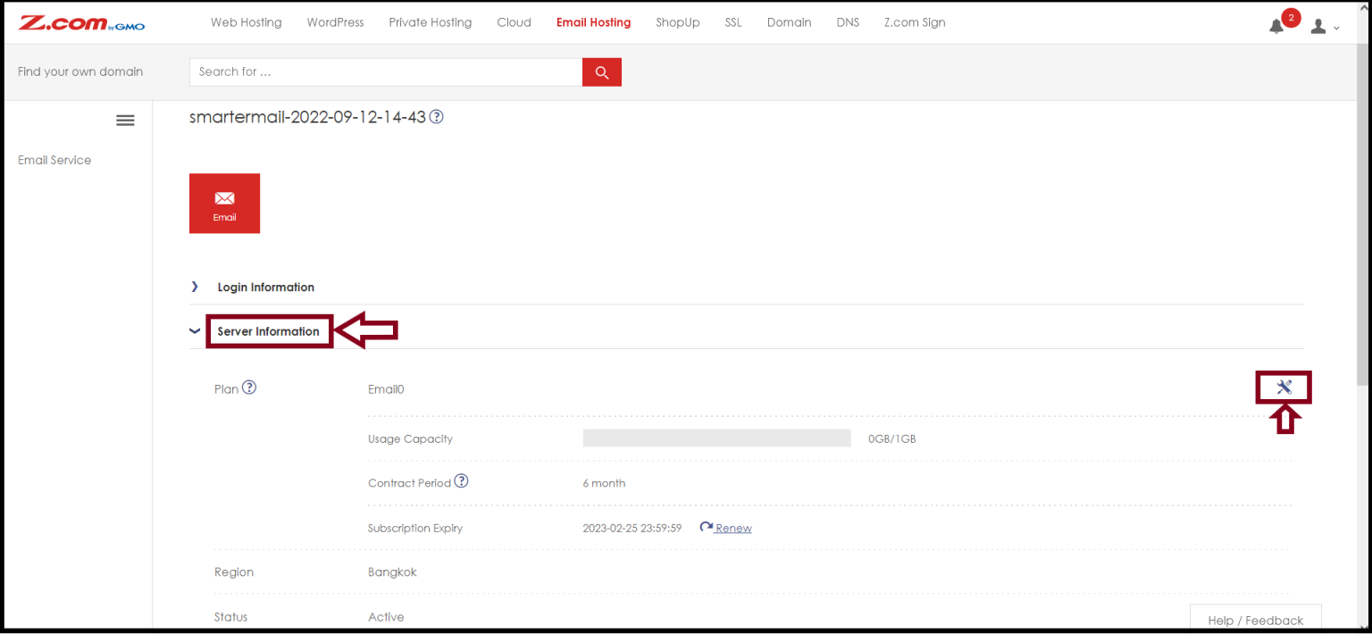This screenshot has height=634, width=1372.
Task: Click the help icon next to Plan
Action: tap(249, 388)
